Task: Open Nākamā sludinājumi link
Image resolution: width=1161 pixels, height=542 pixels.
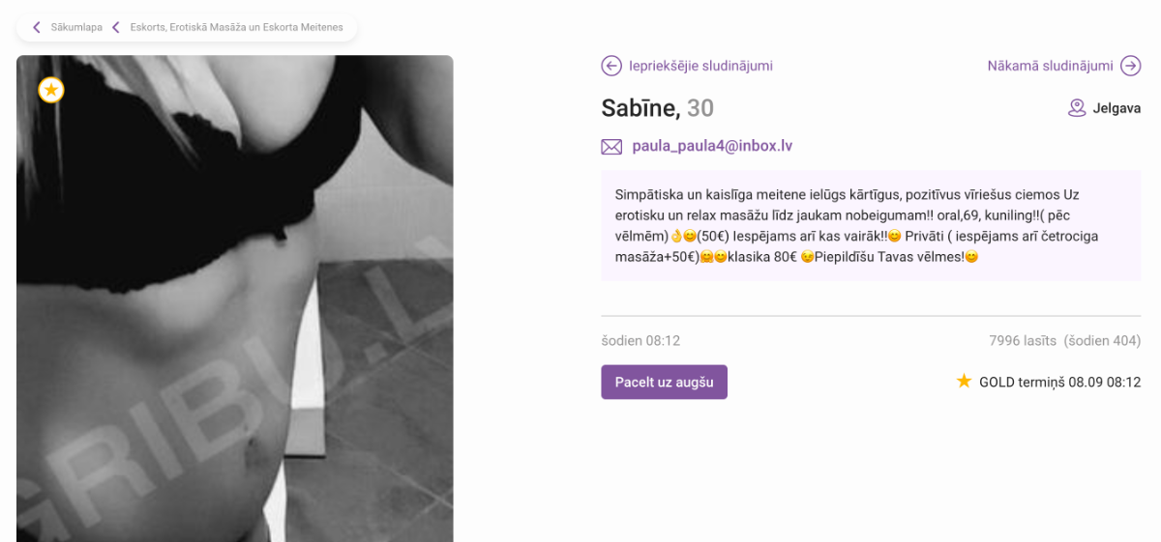Action: tap(1050, 66)
